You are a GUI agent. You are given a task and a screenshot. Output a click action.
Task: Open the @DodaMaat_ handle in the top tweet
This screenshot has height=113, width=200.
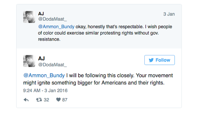[53, 19]
